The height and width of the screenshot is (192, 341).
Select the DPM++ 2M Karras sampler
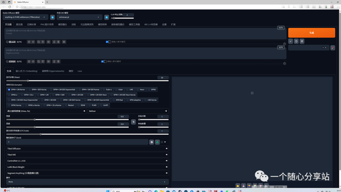pyautogui.click(x=16, y=90)
